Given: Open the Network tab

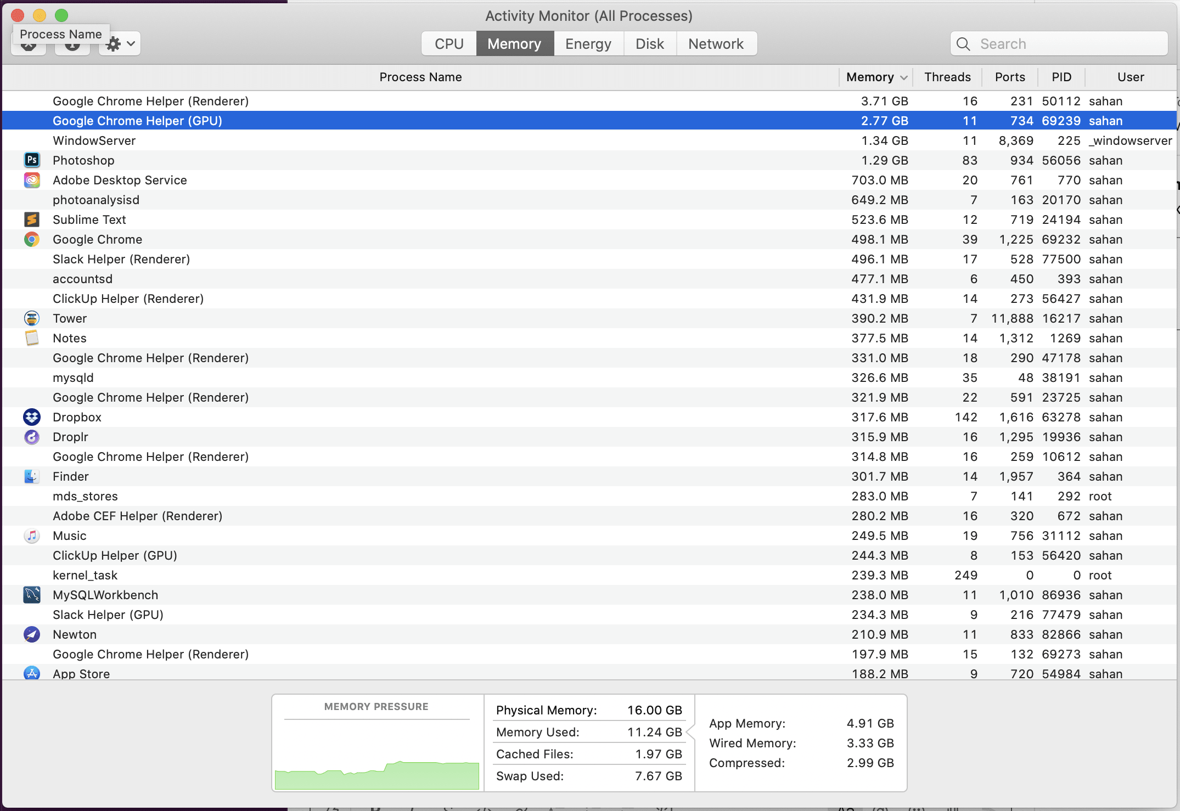Looking at the screenshot, I should (x=716, y=44).
